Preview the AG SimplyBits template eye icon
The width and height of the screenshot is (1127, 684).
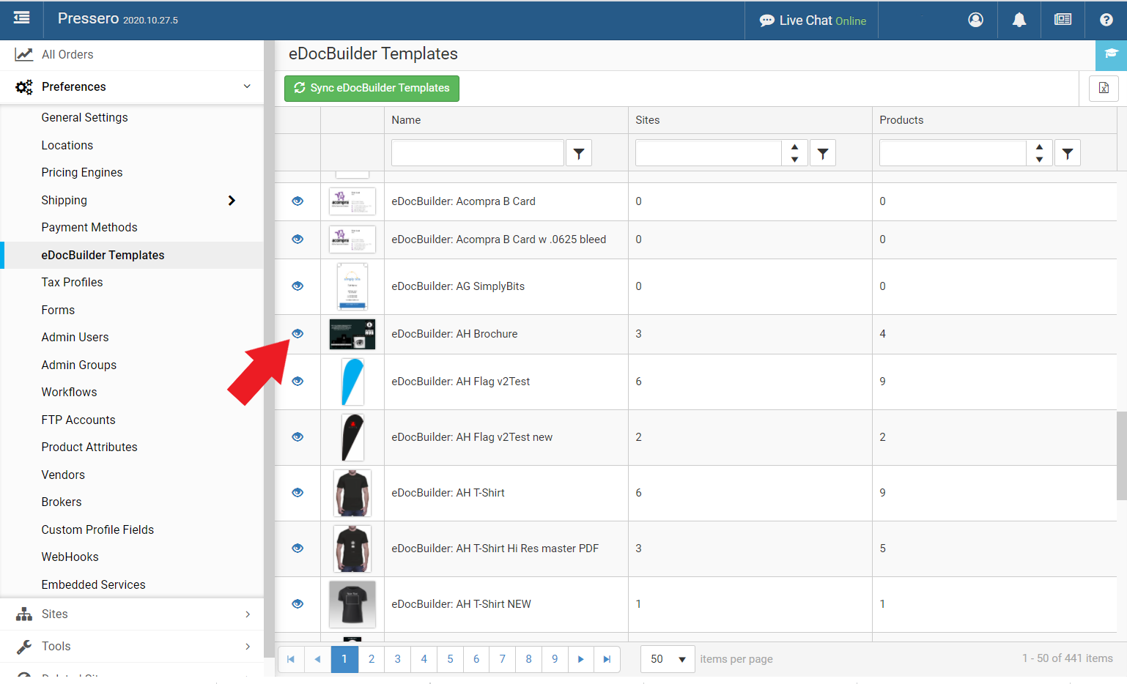[298, 286]
